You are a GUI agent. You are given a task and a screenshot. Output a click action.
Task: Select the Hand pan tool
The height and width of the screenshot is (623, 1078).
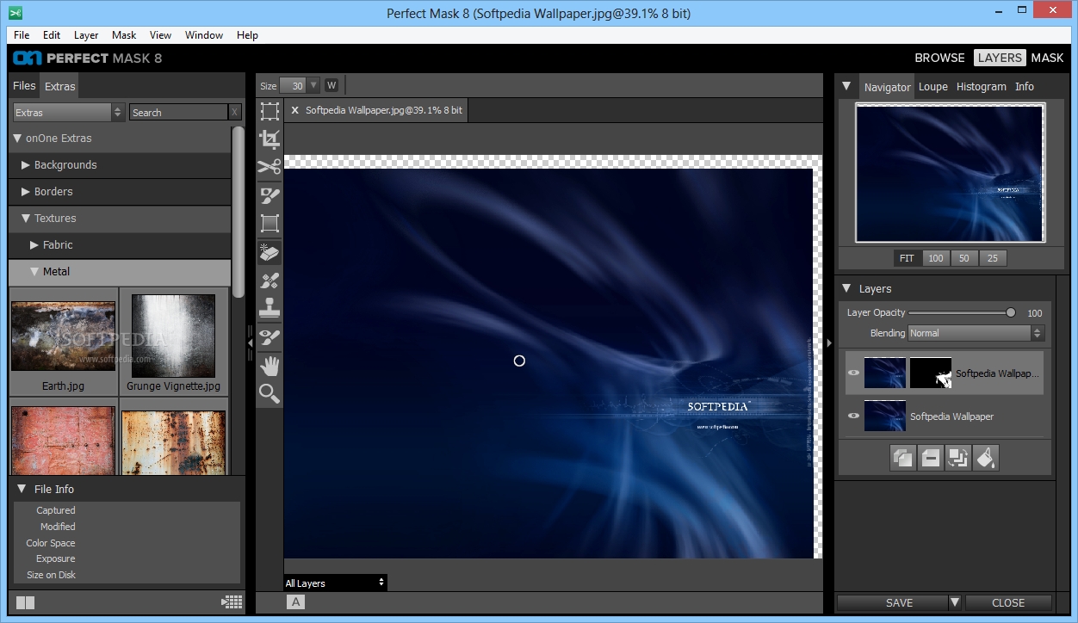pos(269,366)
